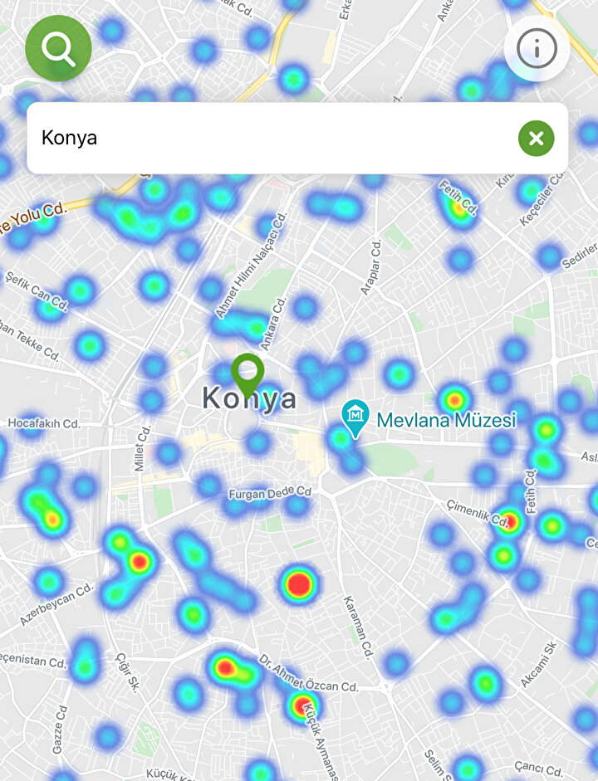Tap the green magnifier search button

58,48
